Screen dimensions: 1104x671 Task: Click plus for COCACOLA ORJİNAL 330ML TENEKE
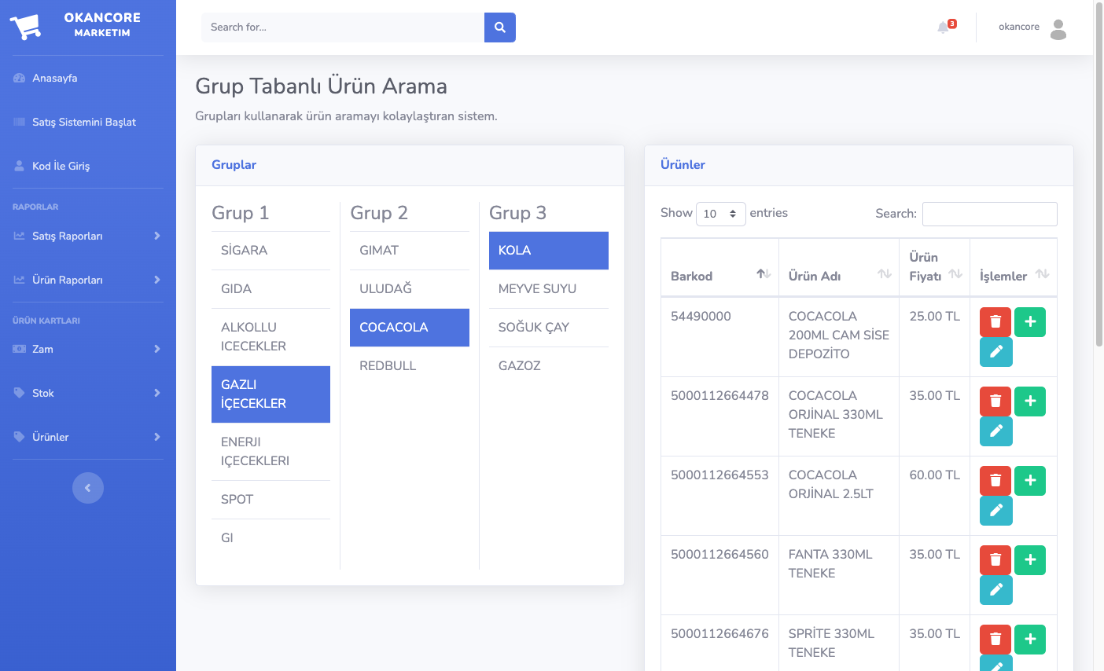tap(1030, 401)
